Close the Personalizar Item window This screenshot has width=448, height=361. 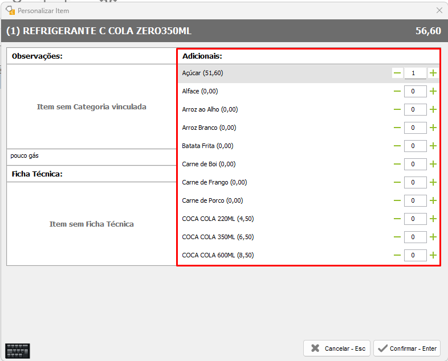(x=439, y=10)
